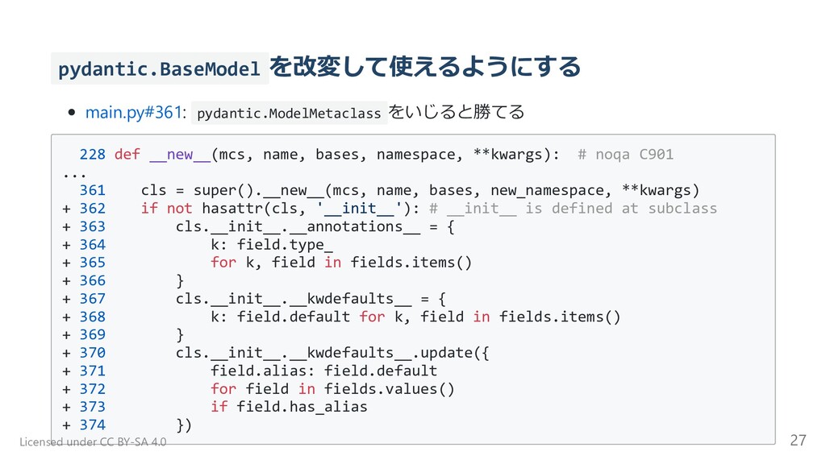
Task: Click 'if field.has_alias' line
Action: click(290, 407)
